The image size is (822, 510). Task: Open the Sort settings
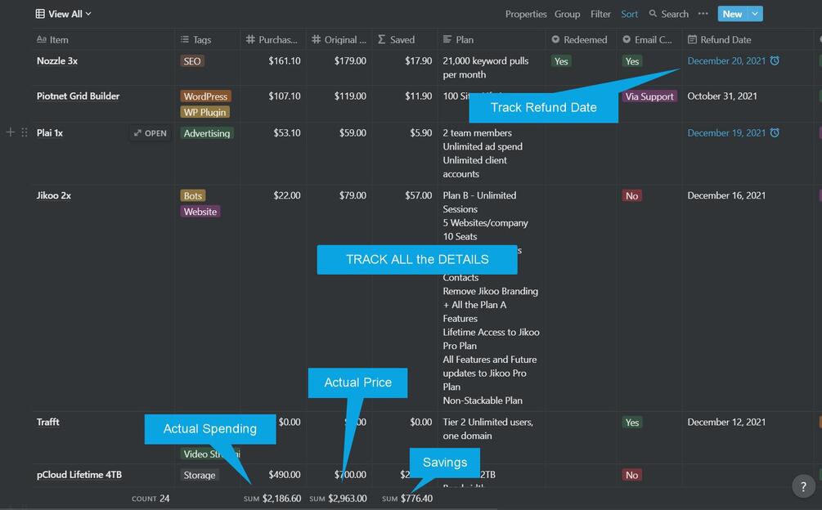(630, 14)
